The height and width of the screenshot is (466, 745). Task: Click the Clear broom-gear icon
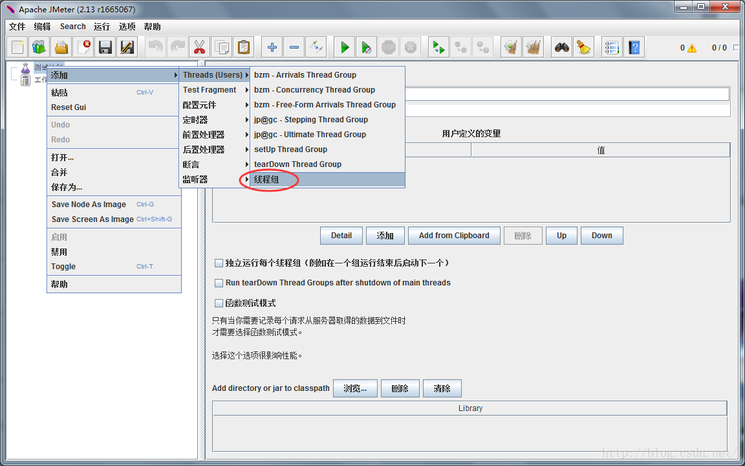(x=512, y=47)
